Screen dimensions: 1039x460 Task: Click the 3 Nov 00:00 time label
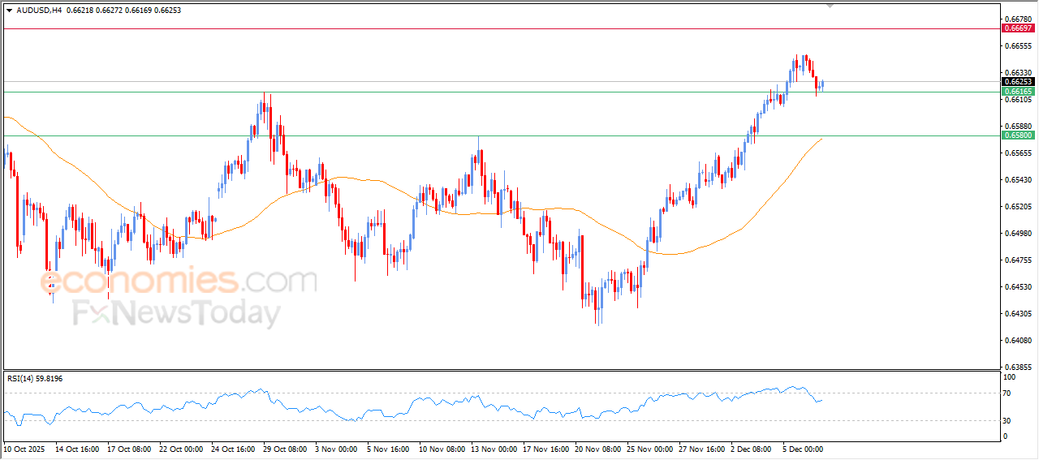click(x=334, y=448)
